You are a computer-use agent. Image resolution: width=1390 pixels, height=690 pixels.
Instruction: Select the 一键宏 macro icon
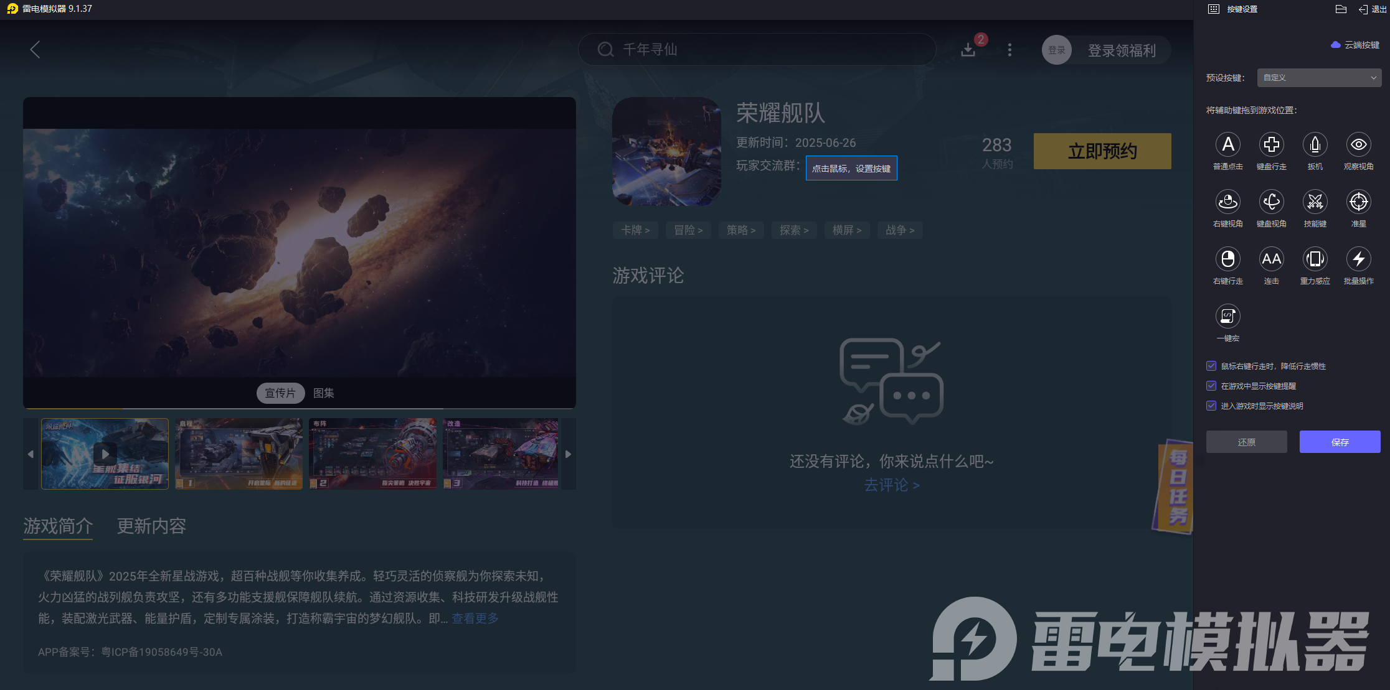1227,317
